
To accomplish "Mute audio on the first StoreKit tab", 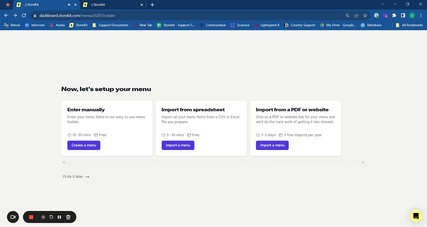I will (69, 5).
